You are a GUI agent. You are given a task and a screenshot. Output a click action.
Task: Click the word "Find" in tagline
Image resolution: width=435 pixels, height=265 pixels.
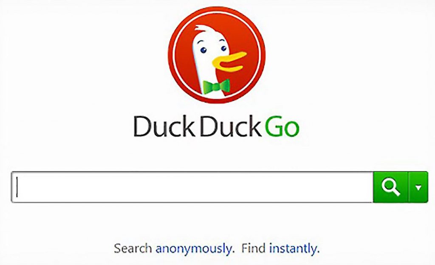(254, 248)
